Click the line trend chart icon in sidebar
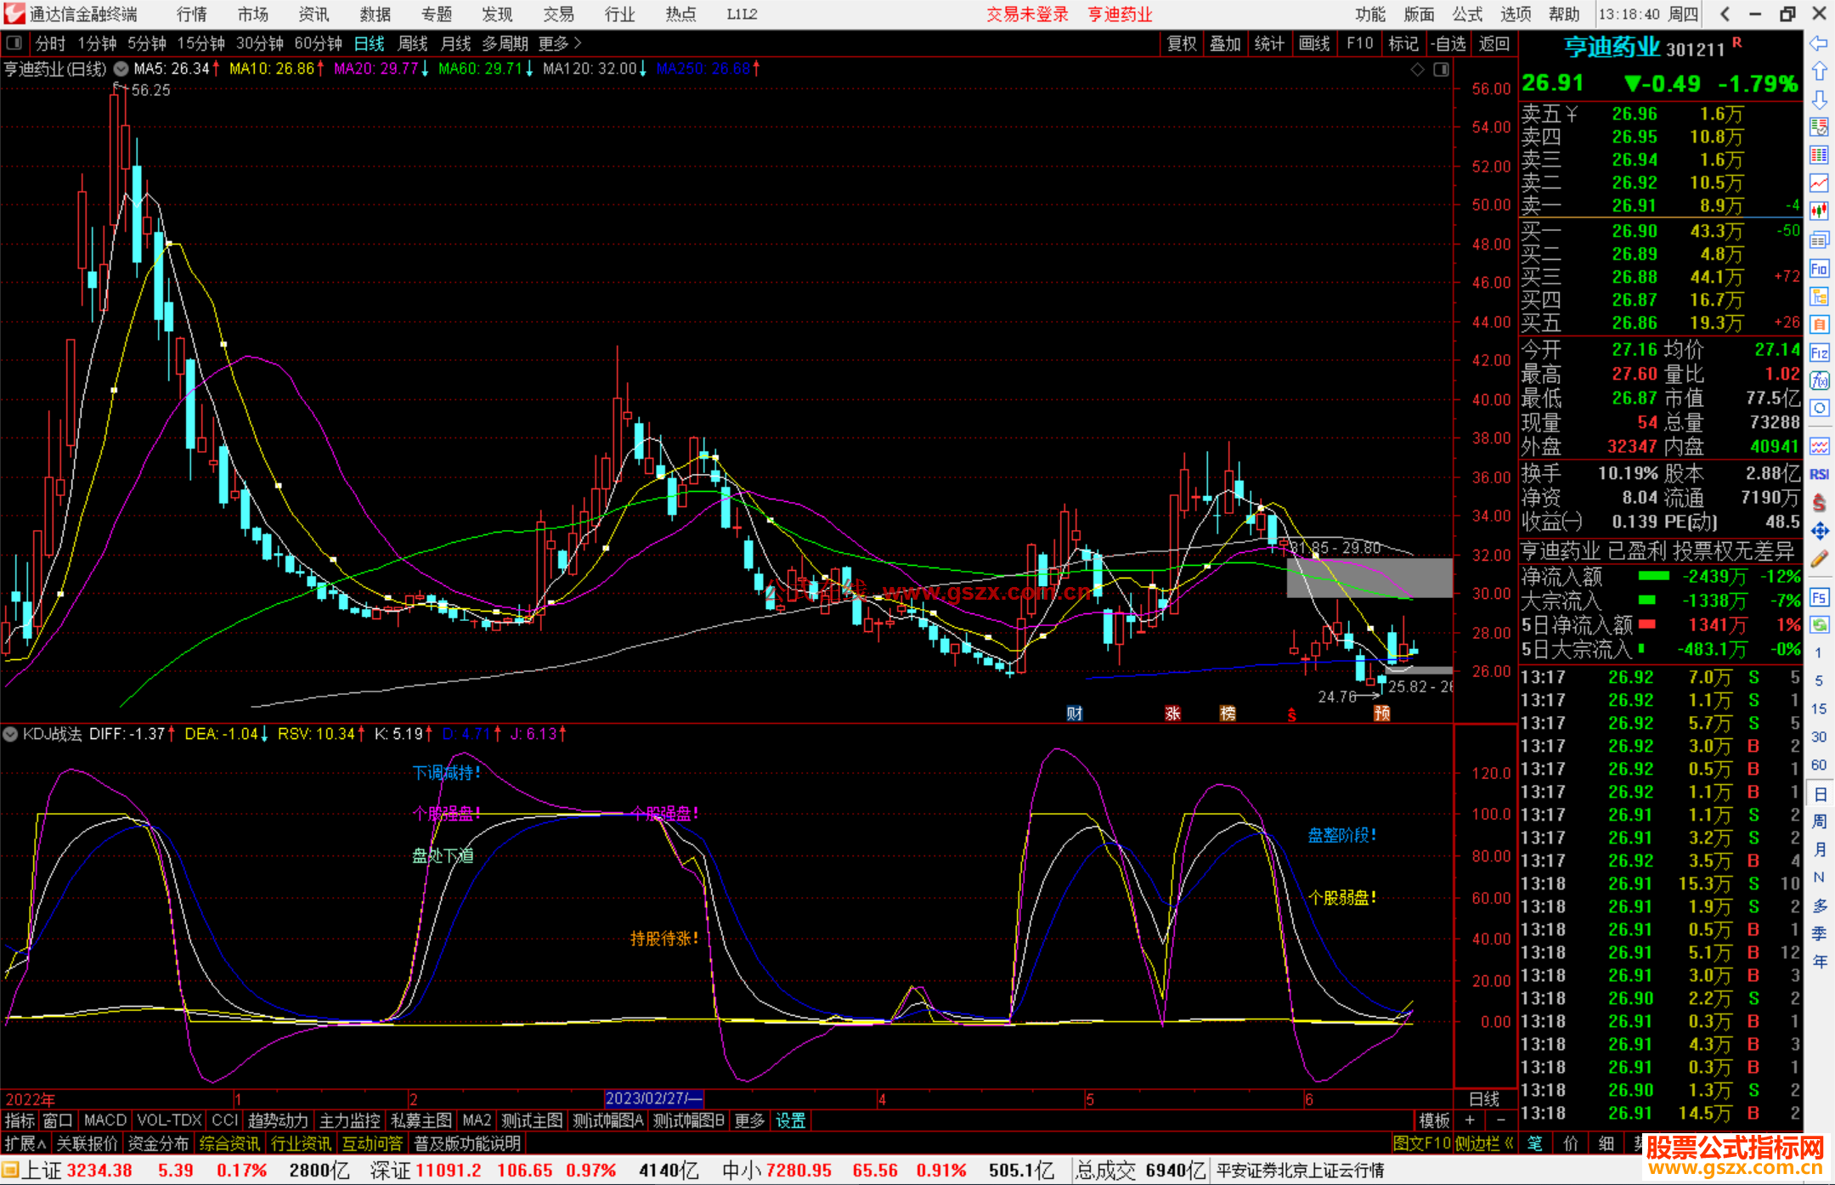This screenshot has width=1835, height=1185. pyautogui.click(x=1819, y=183)
